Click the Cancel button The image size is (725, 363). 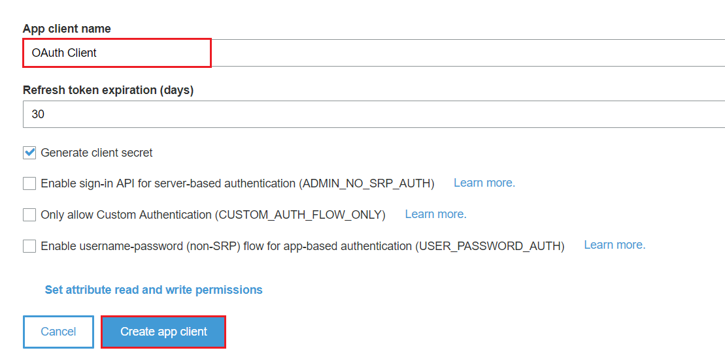click(58, 332)
